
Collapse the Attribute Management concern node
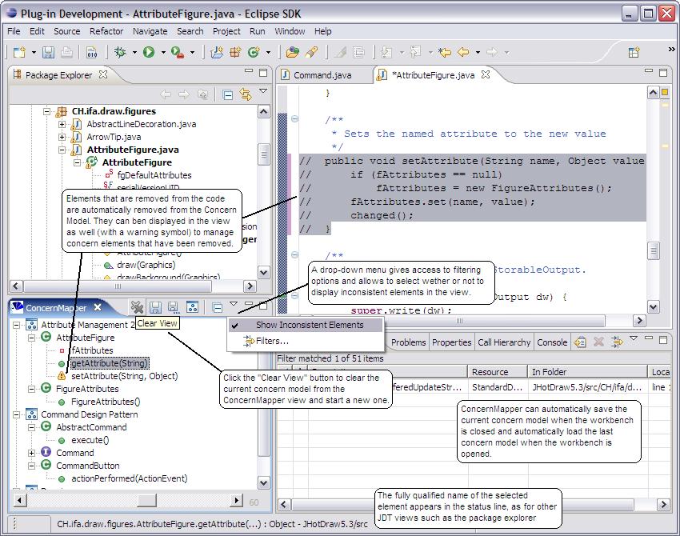[16, 325]
